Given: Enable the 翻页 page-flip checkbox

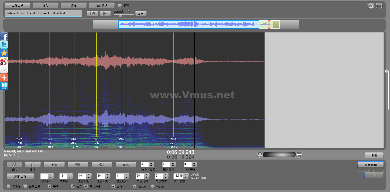Looking at the screenshot, I should [120, 5].
